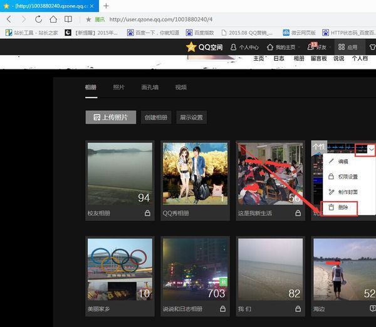Select 删除 from the album menu
Image resolution: width=376 pixels, height=327 pixels.
[343, 207]
